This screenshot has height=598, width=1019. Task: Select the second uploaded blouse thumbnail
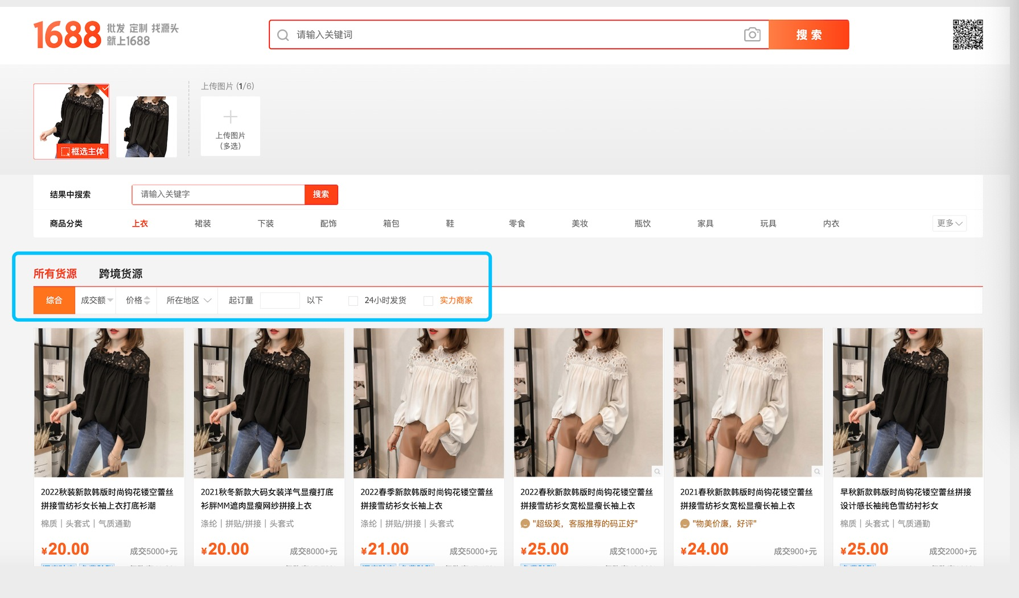(146, 126)
